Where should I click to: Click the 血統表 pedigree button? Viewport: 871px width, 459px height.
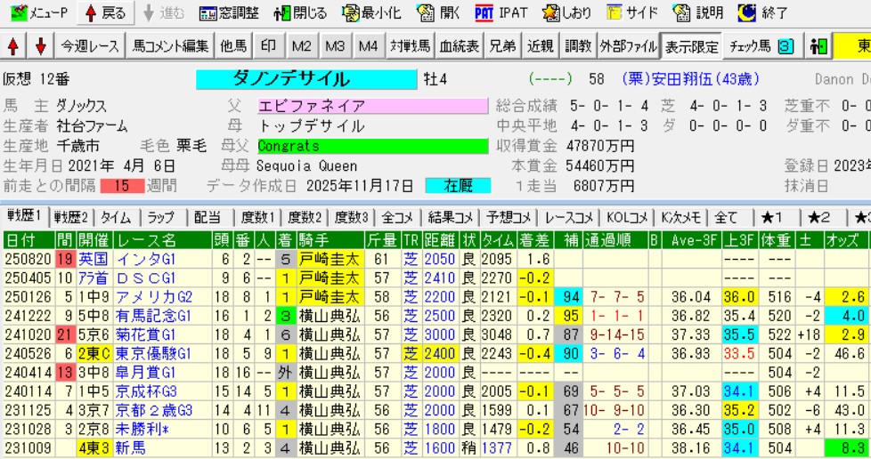(x=460, y=47)
